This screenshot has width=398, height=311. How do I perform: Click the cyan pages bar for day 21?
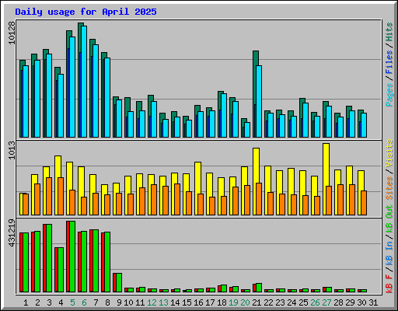point(259,101)
